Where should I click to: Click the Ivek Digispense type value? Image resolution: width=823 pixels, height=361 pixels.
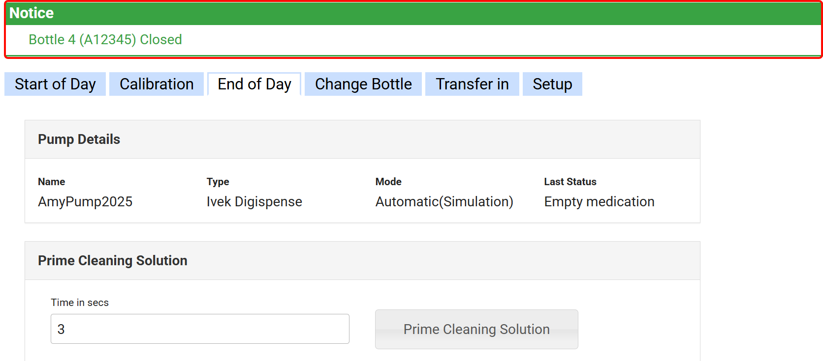[x=254, y=201]
